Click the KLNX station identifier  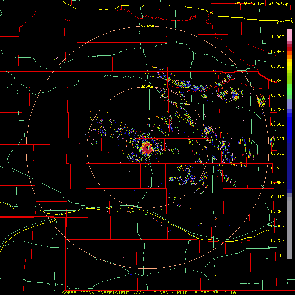point(183,293)
